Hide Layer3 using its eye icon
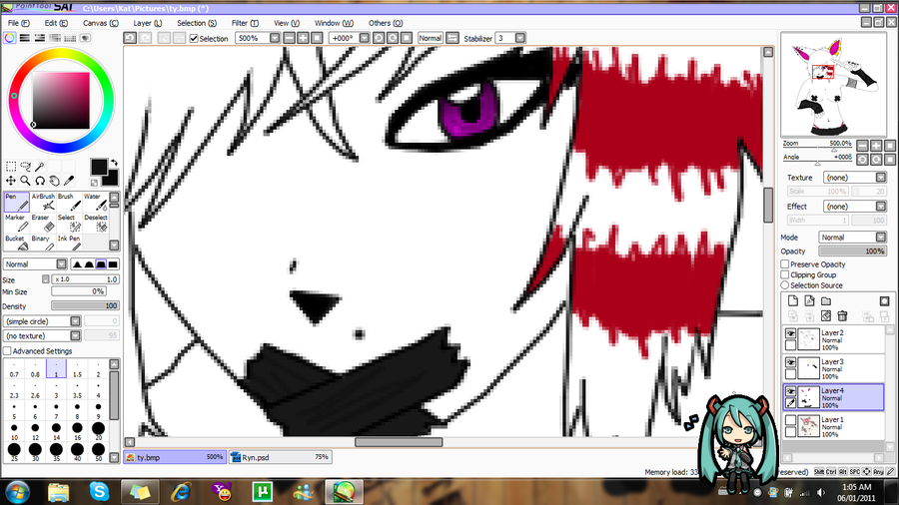This screenshot has width=899, height=505. pos(791,362)
